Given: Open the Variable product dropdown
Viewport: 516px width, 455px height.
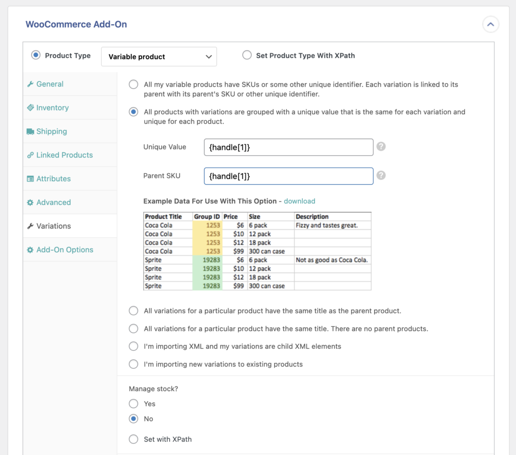Looking at the screenshot, I should pyautogui.click(x=159, y=56).
